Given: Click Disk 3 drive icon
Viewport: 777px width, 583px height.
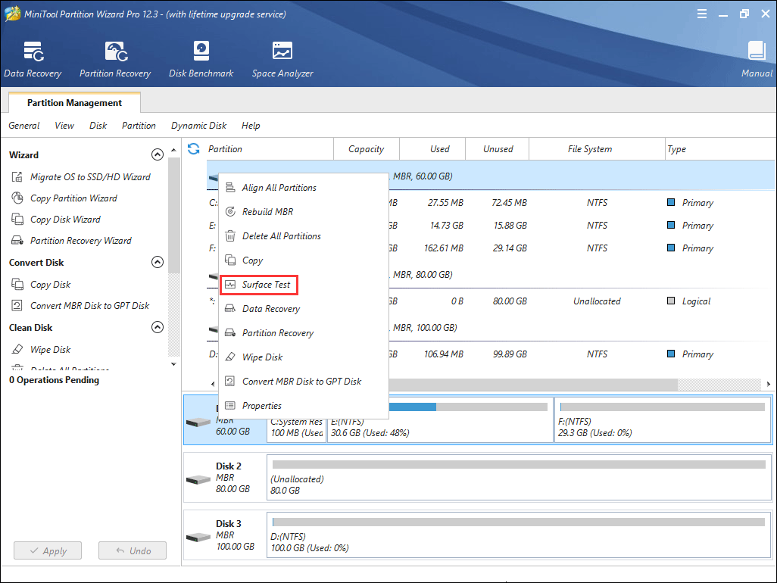Looking at the screenshot, I should [x=198, y=537].
